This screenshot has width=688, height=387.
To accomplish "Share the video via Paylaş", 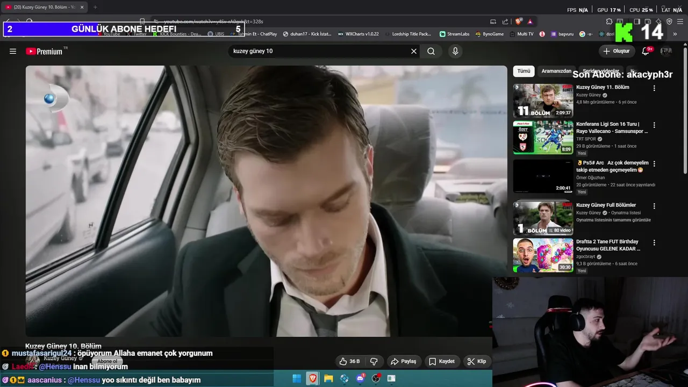I will [403, 361].
